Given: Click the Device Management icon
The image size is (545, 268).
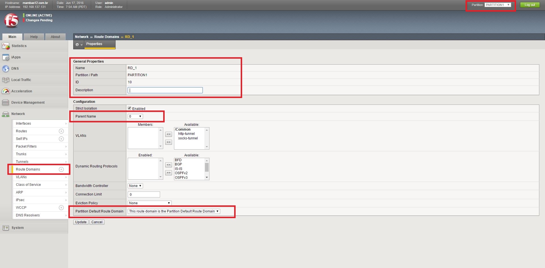Looking at the screenshot, I should [6, 103].
